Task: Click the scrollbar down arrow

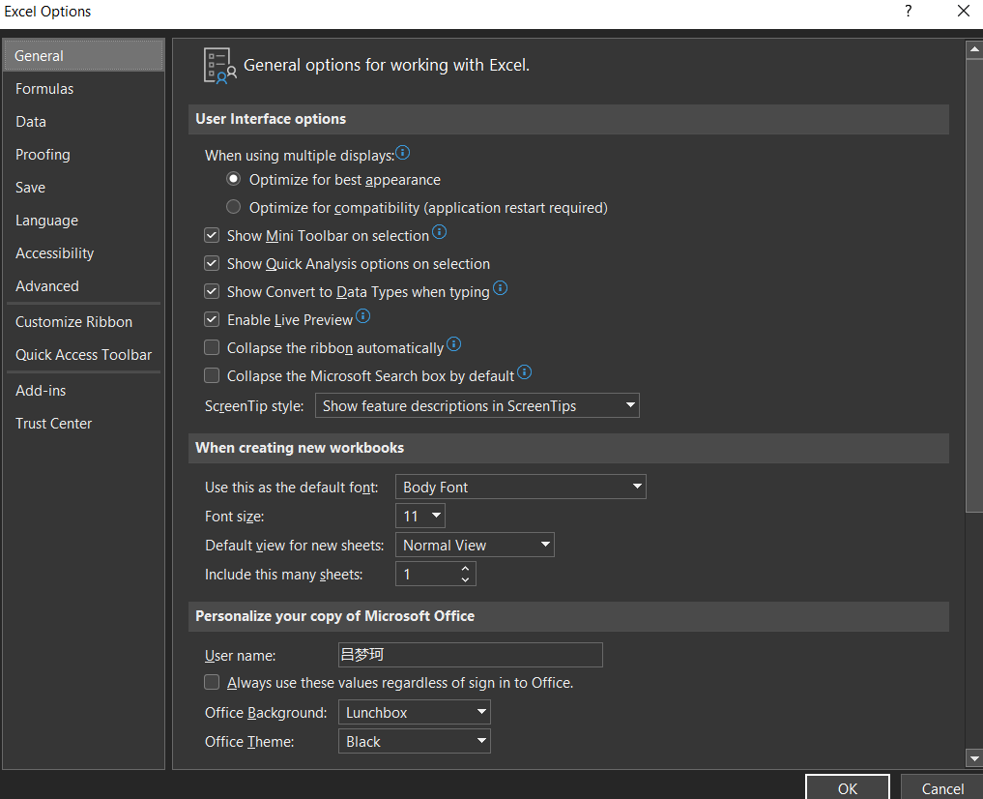Action: coord(974,758)
